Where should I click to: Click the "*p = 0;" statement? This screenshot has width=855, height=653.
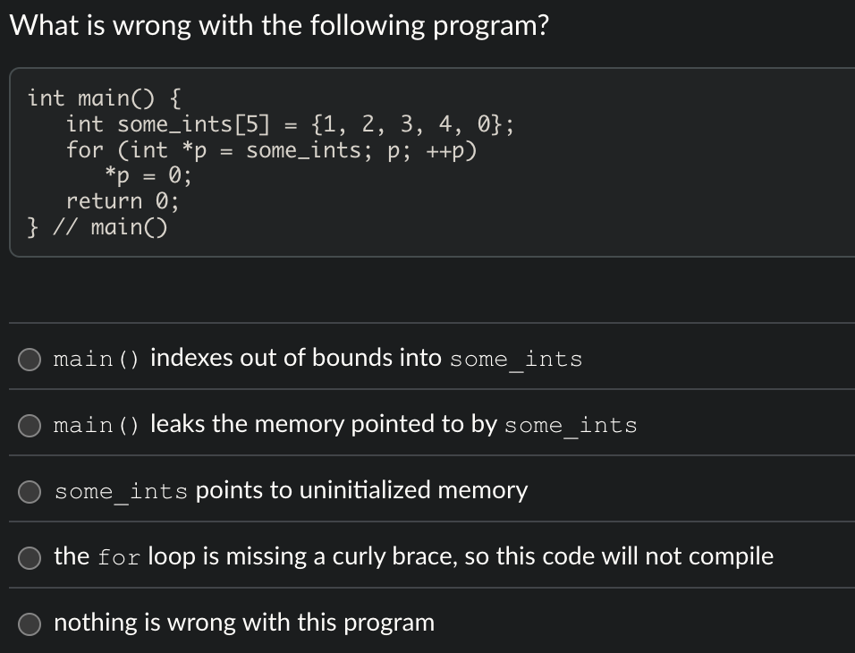(x=148, y=175)
